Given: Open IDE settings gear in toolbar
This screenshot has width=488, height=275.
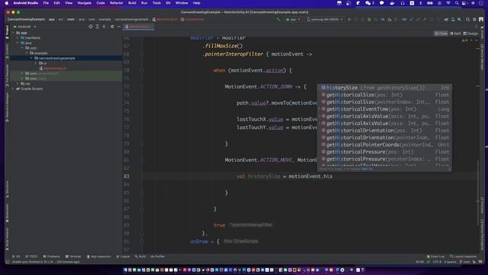Looking at the screenshot, I should pos(474,19).
